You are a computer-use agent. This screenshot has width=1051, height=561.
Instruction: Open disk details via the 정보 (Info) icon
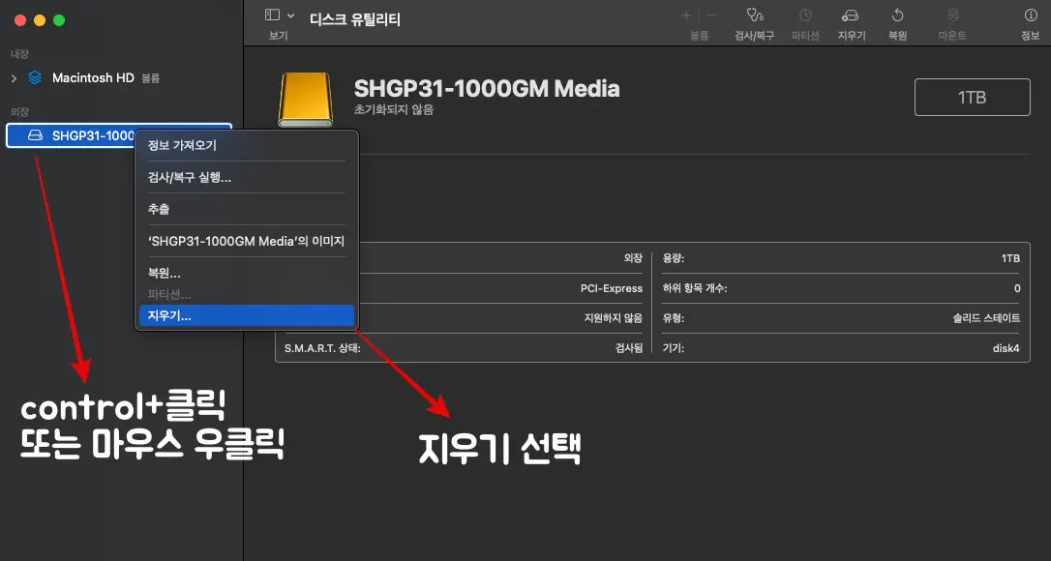1030,17
